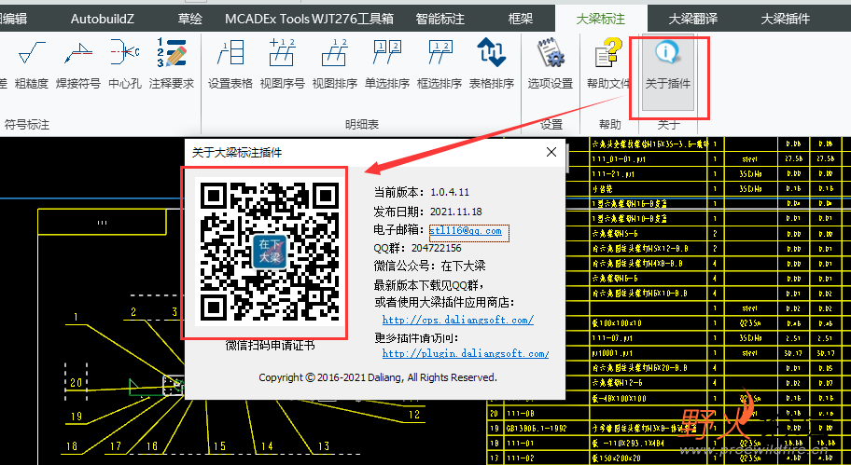Viewport: 851px width, 465px height.
Task: Switch to the 大梁插件 tab
Action: pyautogui.click(x=786, y=19)
